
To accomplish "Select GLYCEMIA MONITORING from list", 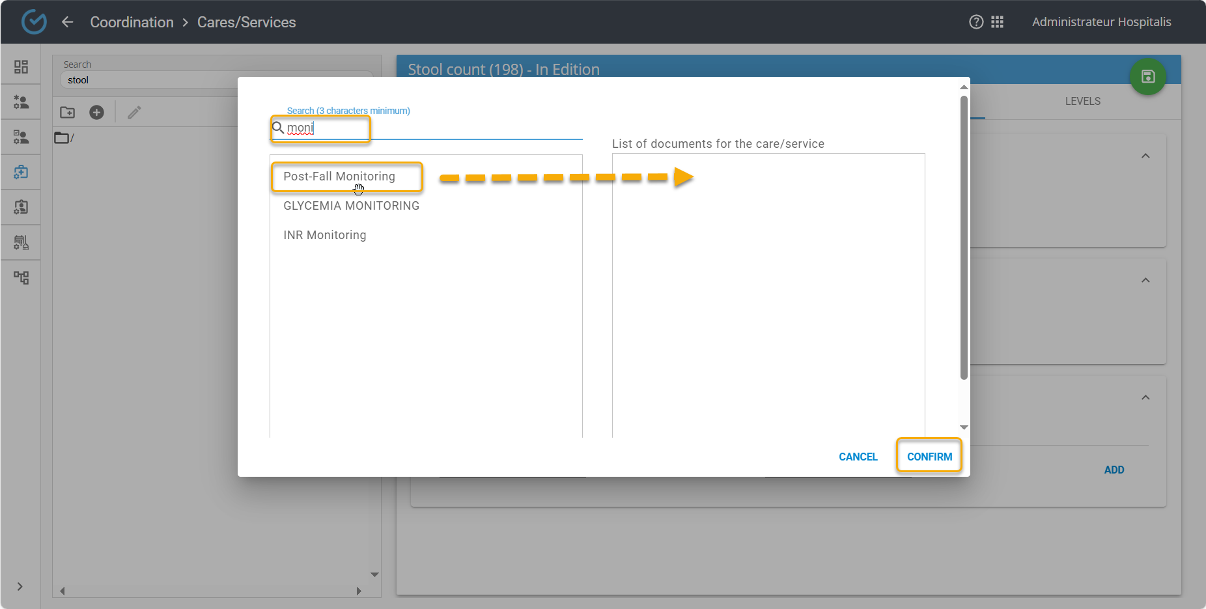I will [351, 206].
